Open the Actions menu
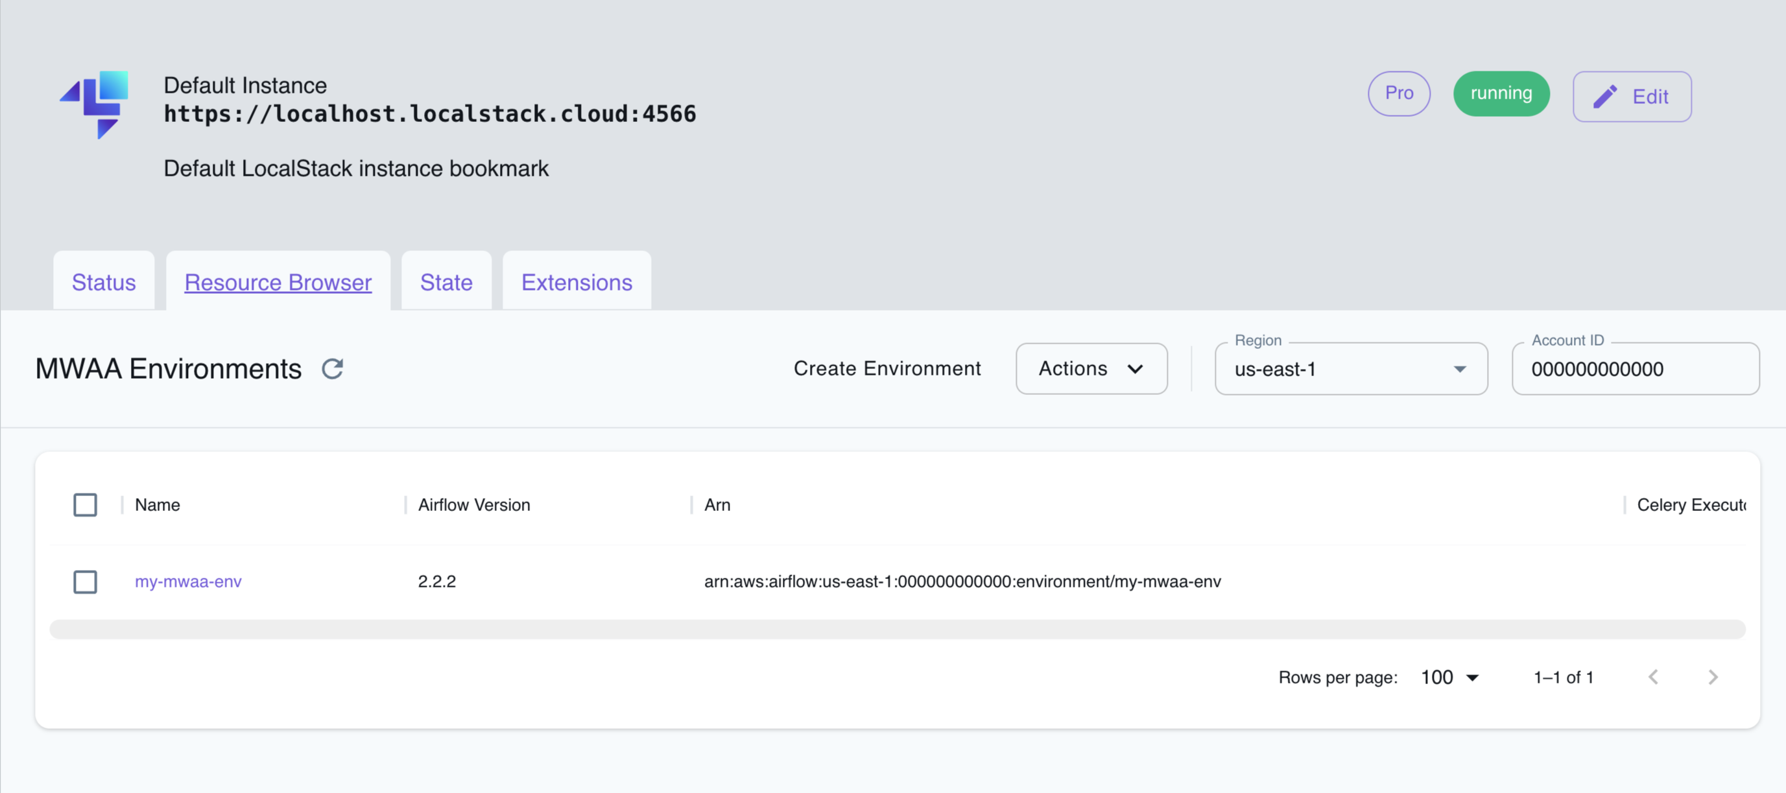Viewport: 1786px width, 793px height. (1091, 369)
